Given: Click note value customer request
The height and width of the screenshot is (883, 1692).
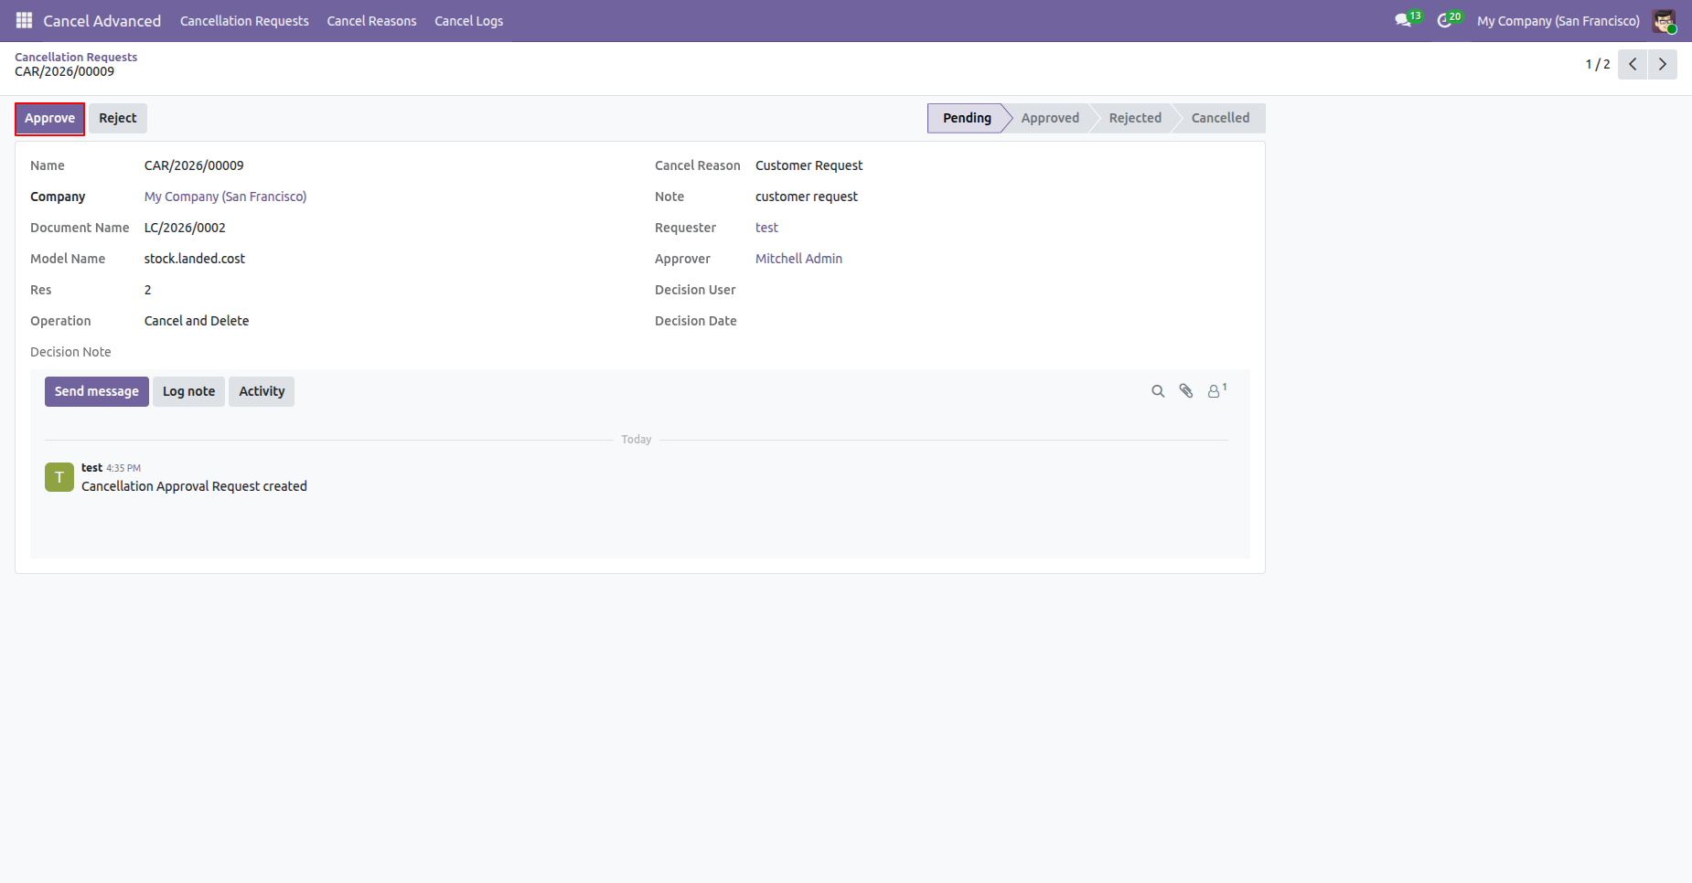Looking at the screenshot, I should click(x=807, y=197).
